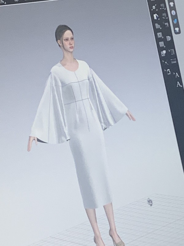184x246 pixels.
Task: Toggle the white T-shirt garment display
Action: pos(171,4)
